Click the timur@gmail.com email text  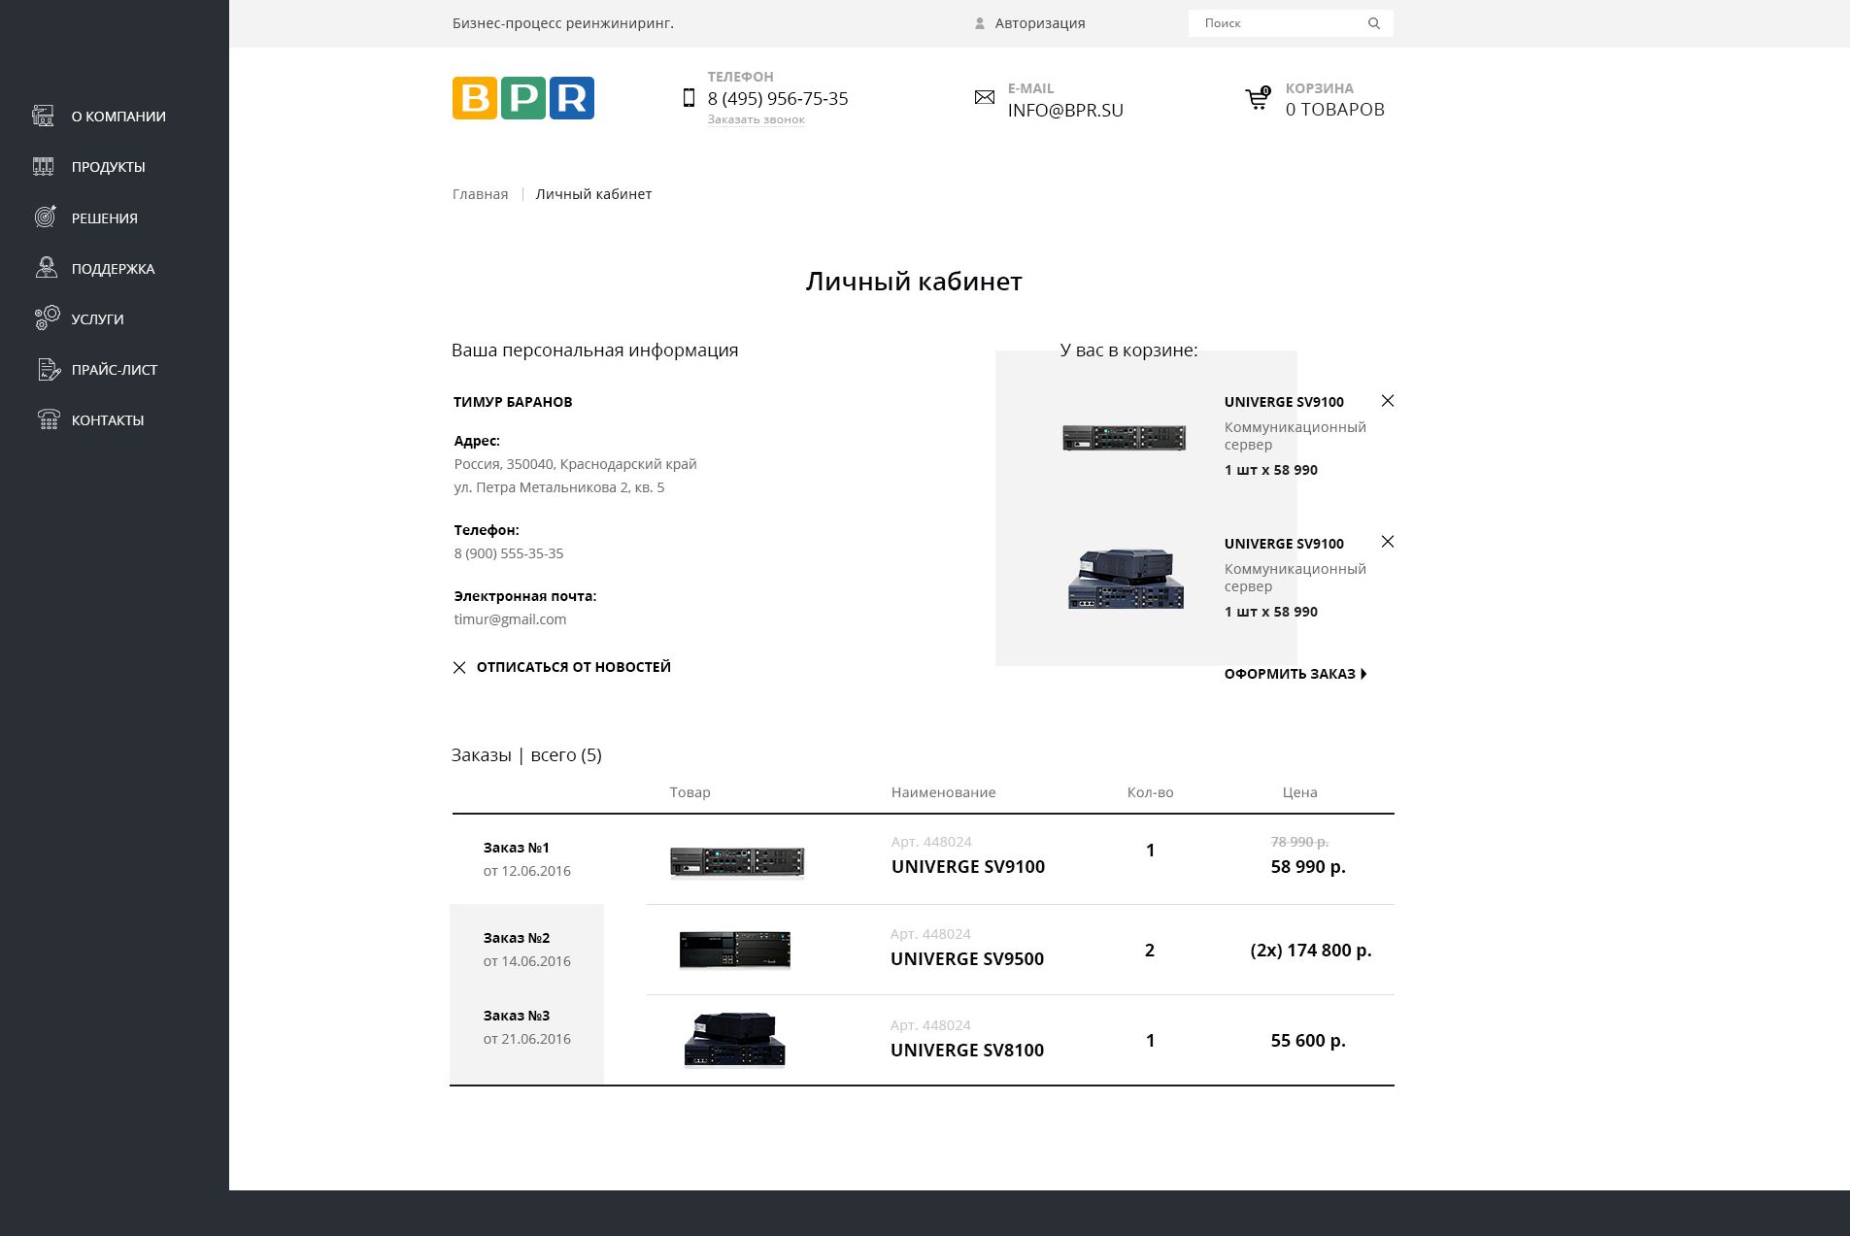(x=510, y=619)
